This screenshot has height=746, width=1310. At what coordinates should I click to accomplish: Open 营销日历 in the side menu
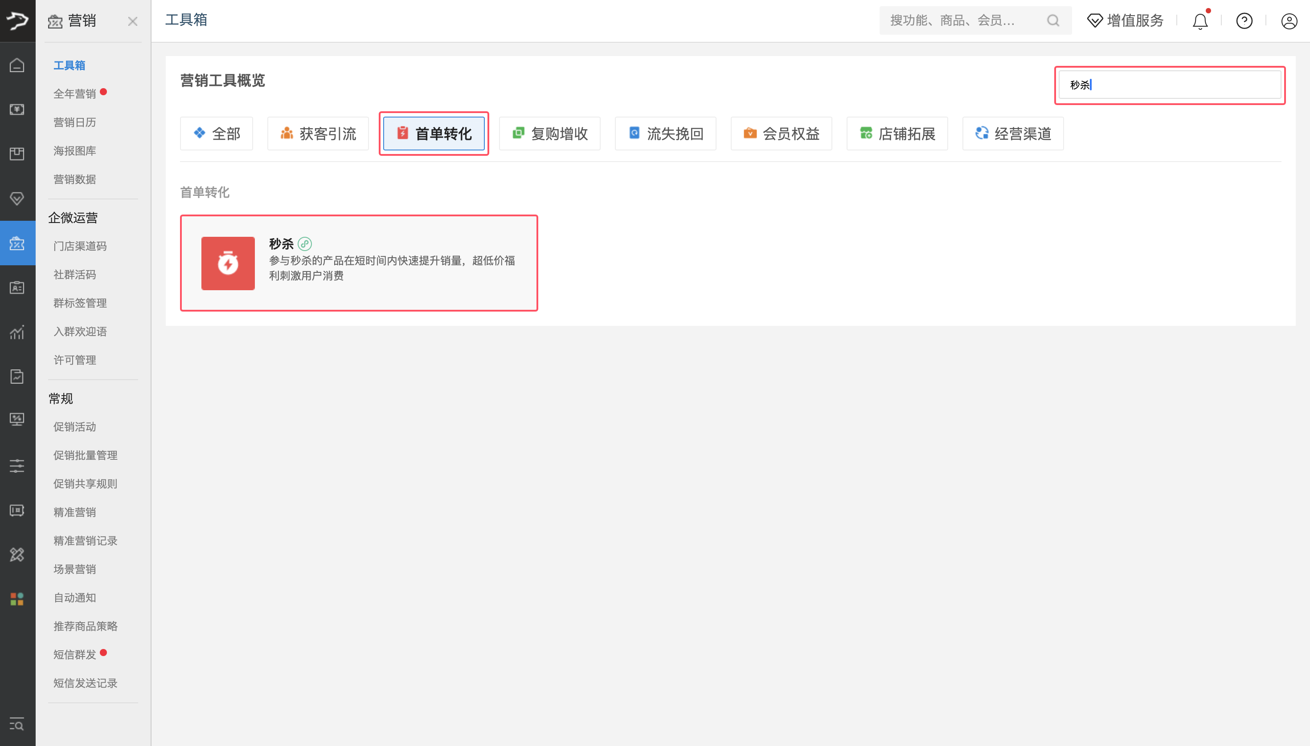(x=75, y=122)
